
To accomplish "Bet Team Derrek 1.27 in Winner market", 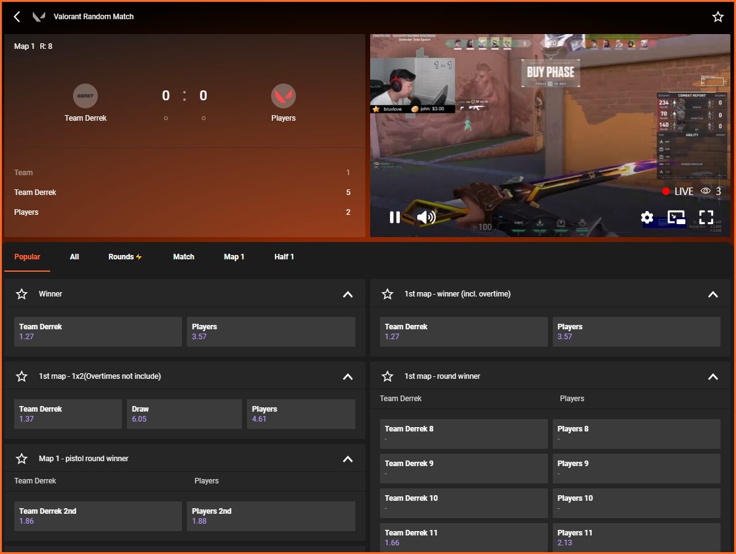I will [x=98, y=331].
